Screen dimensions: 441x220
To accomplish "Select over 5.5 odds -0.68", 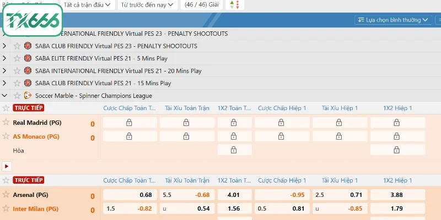I will click(x=187, y=195).
